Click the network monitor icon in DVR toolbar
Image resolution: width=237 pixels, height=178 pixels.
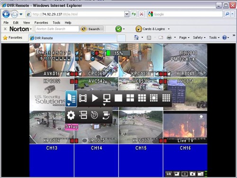point(107,98)
